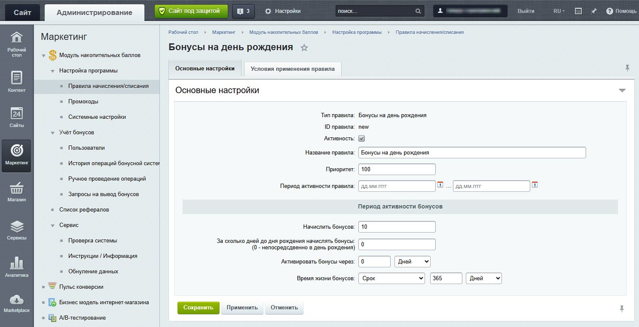Click the Применить button

point(242,308)
